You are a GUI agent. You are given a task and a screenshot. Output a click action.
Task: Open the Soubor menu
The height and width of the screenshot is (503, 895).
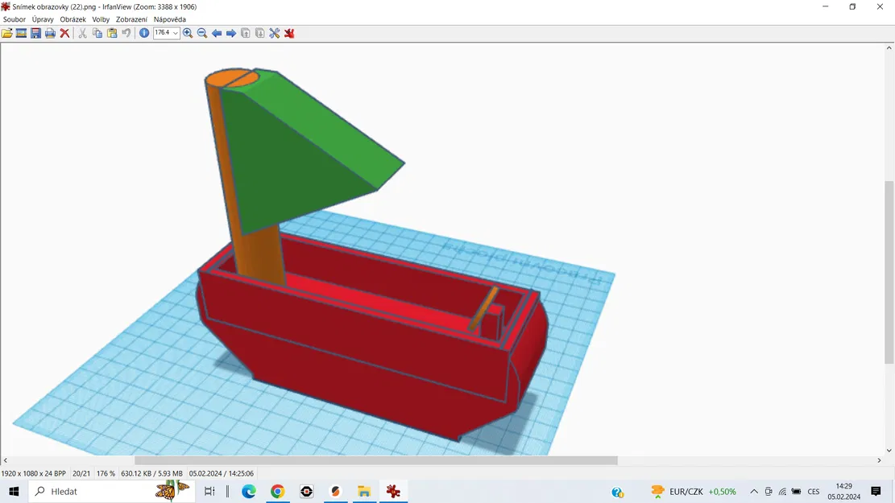tap(13, 19)
